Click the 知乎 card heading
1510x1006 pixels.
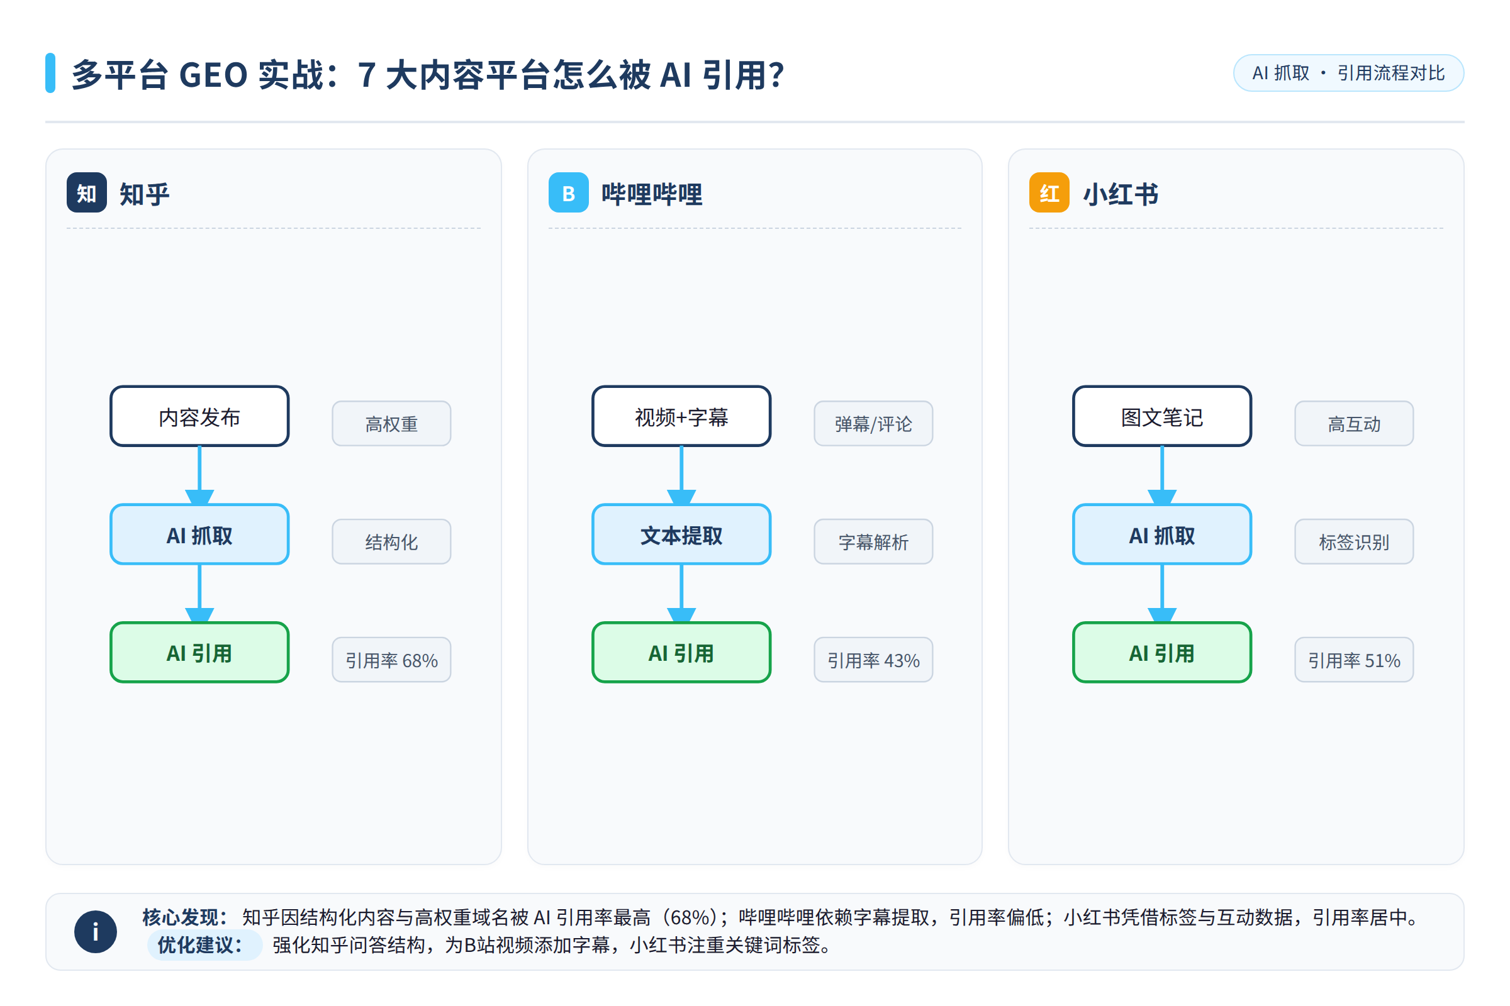click(145, 194)
